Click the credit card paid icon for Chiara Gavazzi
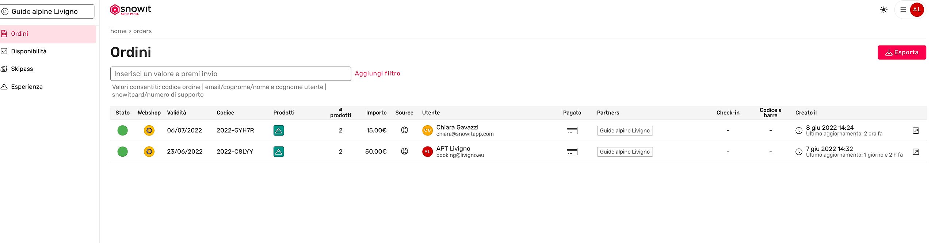 pos(572,130)
